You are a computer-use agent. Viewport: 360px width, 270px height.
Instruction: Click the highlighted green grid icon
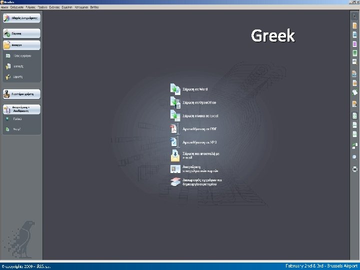pyautogui.click(x=354, y=115)
